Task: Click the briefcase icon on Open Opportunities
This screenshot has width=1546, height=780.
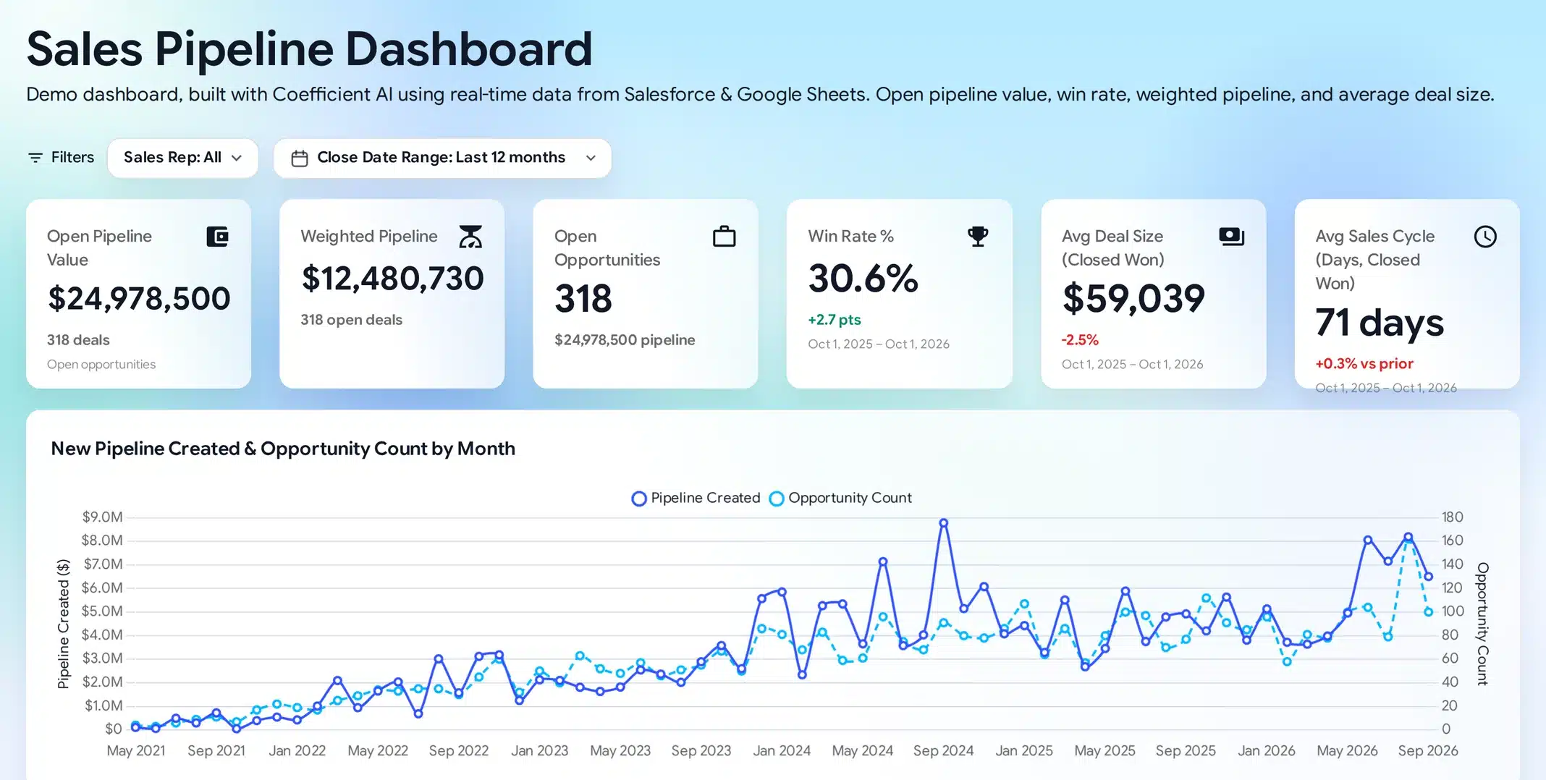Action: 724,237
